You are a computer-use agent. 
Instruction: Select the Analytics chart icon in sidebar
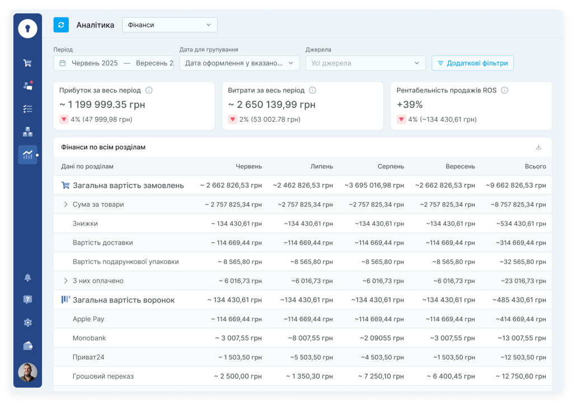27,155
